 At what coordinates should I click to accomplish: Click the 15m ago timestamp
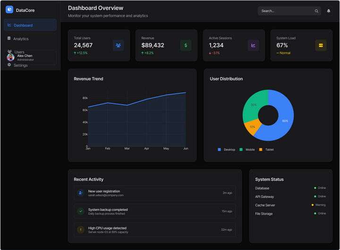pyautogui.click(x=227, y=211)
